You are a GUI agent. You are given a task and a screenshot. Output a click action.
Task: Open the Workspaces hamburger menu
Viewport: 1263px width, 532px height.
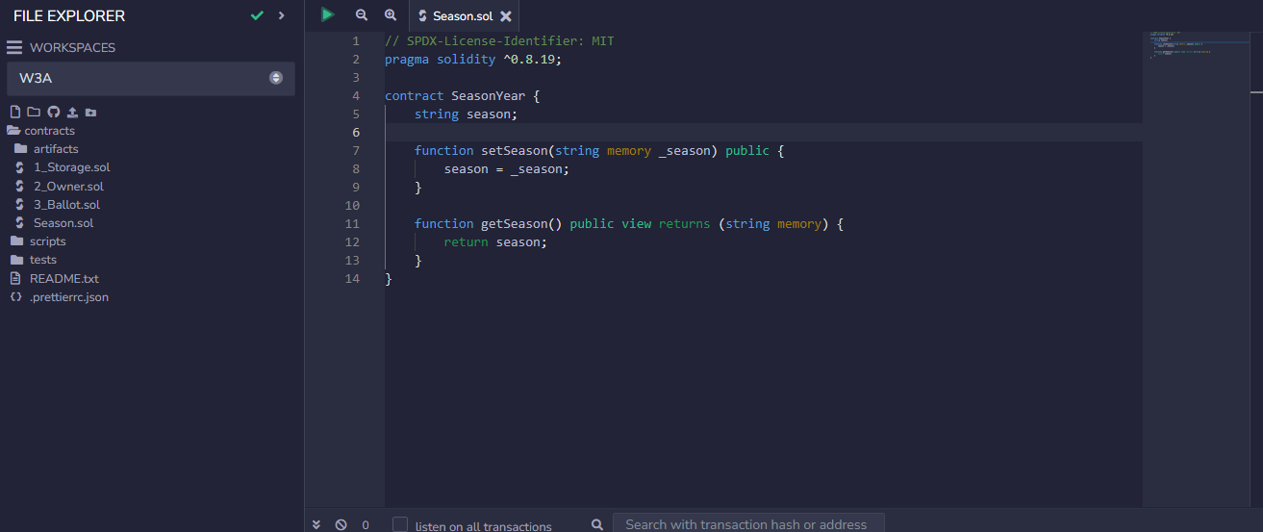(x=14, y=48)
